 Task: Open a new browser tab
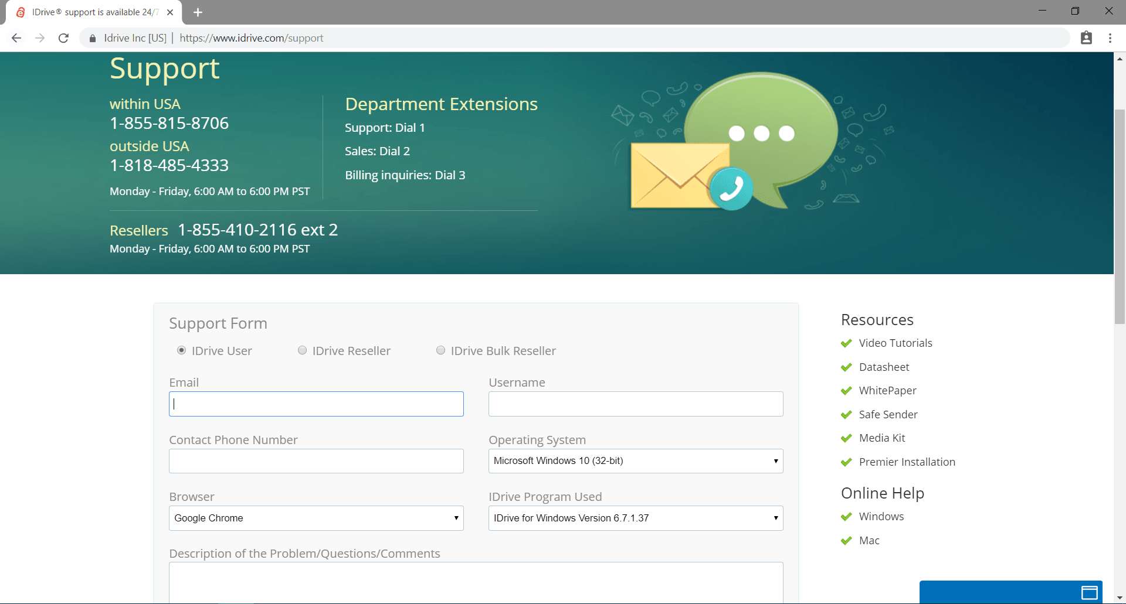pos(198,12)
